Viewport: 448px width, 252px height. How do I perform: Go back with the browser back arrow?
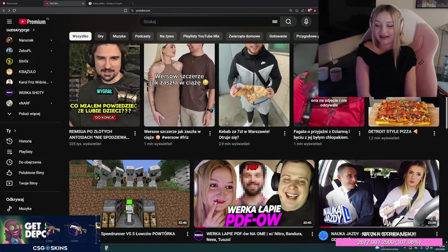pos(4,10)
